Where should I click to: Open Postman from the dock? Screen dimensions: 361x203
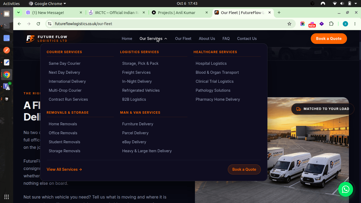coord(7,50)
